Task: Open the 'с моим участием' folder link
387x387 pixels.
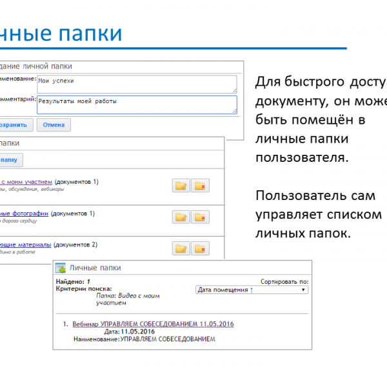Action: tap(26, 182)
